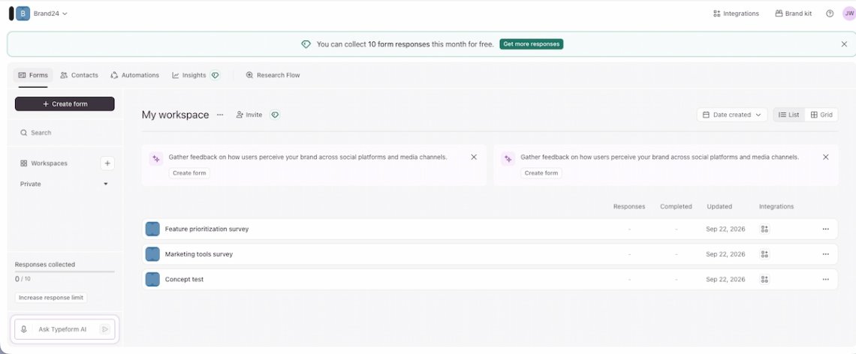Open the Brand kit
The width and height of the screenshot is (856, 354).
click(x=793, y=13)
